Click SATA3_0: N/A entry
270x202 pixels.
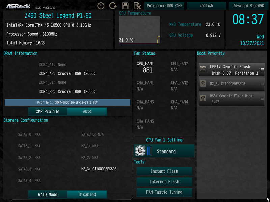[29, 134]
